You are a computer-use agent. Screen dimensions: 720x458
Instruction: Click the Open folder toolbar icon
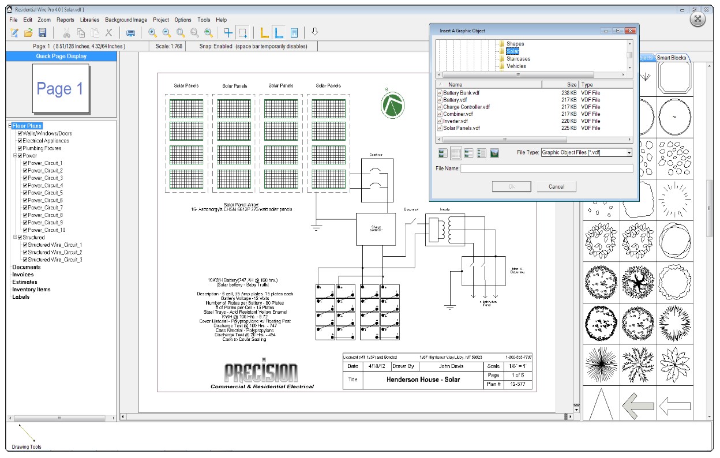pos(28,33)
